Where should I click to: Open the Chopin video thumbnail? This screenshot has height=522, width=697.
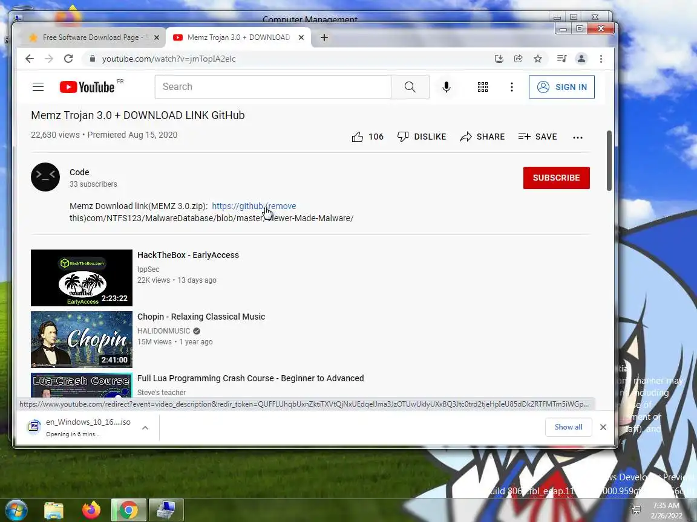[81, 340]
